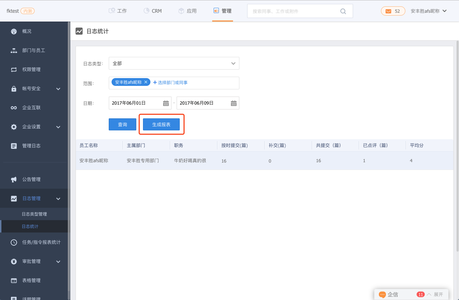Open the 日志类型 dropdown showing 全部
The width and height of the screenshot is (459, 300).
pos(174,63)
